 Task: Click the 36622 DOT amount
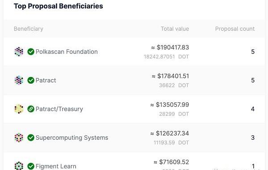(x=174, y=85)
